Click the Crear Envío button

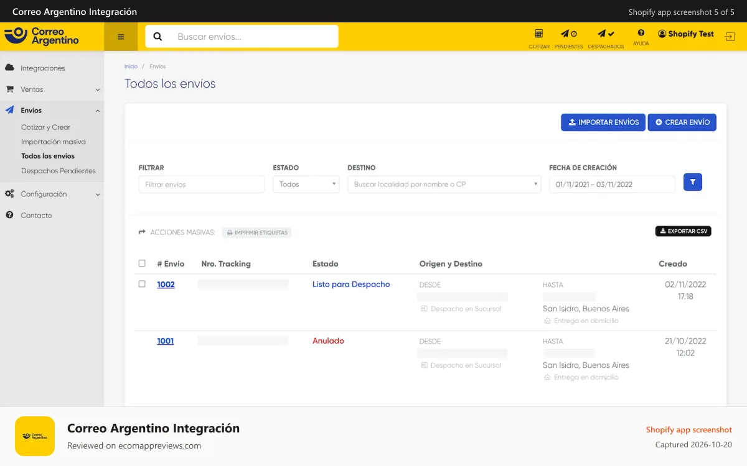click(x=682, y=122)
